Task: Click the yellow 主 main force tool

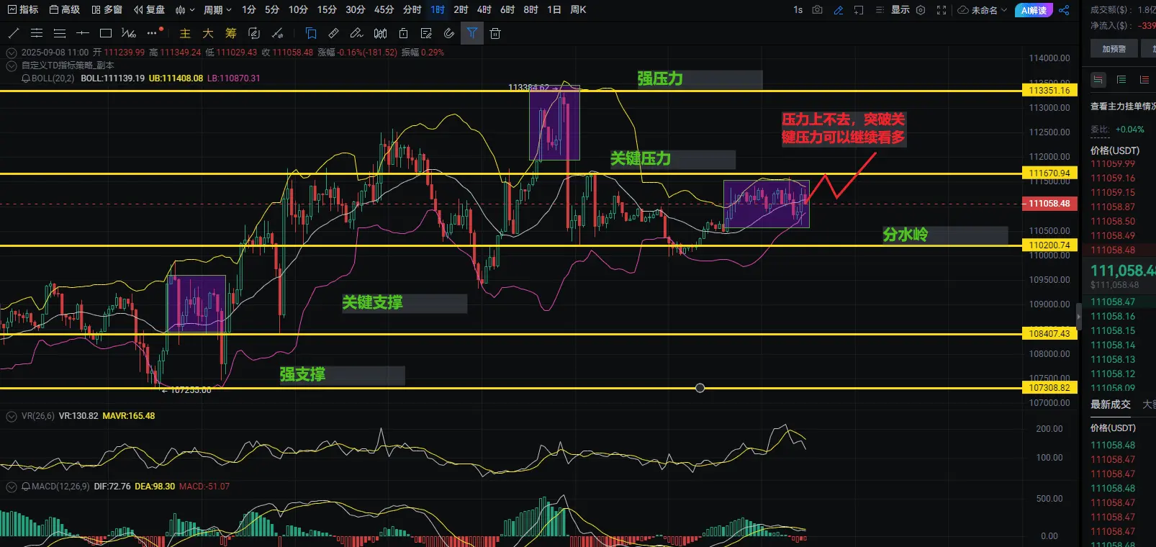Action: tap(185, 33)
